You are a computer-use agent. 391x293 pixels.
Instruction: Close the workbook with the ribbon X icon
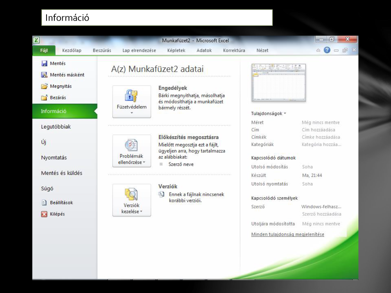(x=354, y=50)
